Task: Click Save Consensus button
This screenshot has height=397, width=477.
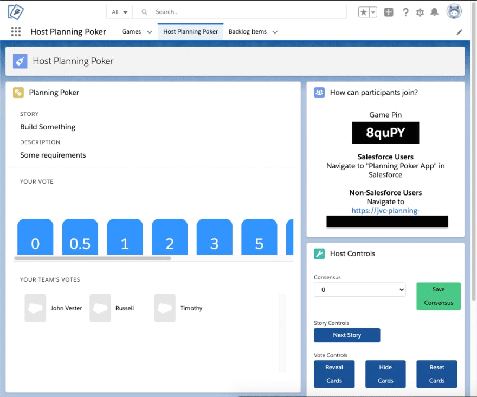Action: coord(439,296)
